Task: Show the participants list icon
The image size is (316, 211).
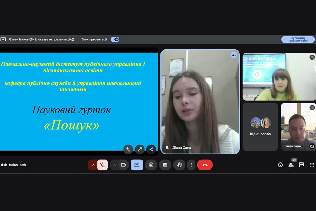Action: click(x=291, y=165)
